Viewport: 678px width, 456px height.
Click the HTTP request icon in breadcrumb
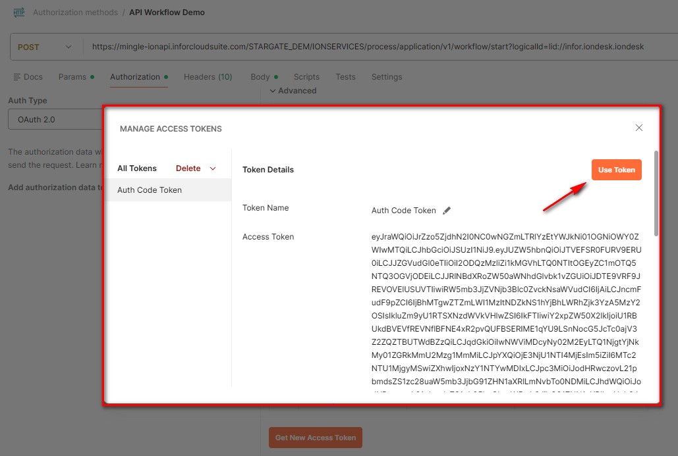pyautogui.click(x=18, y=12)
